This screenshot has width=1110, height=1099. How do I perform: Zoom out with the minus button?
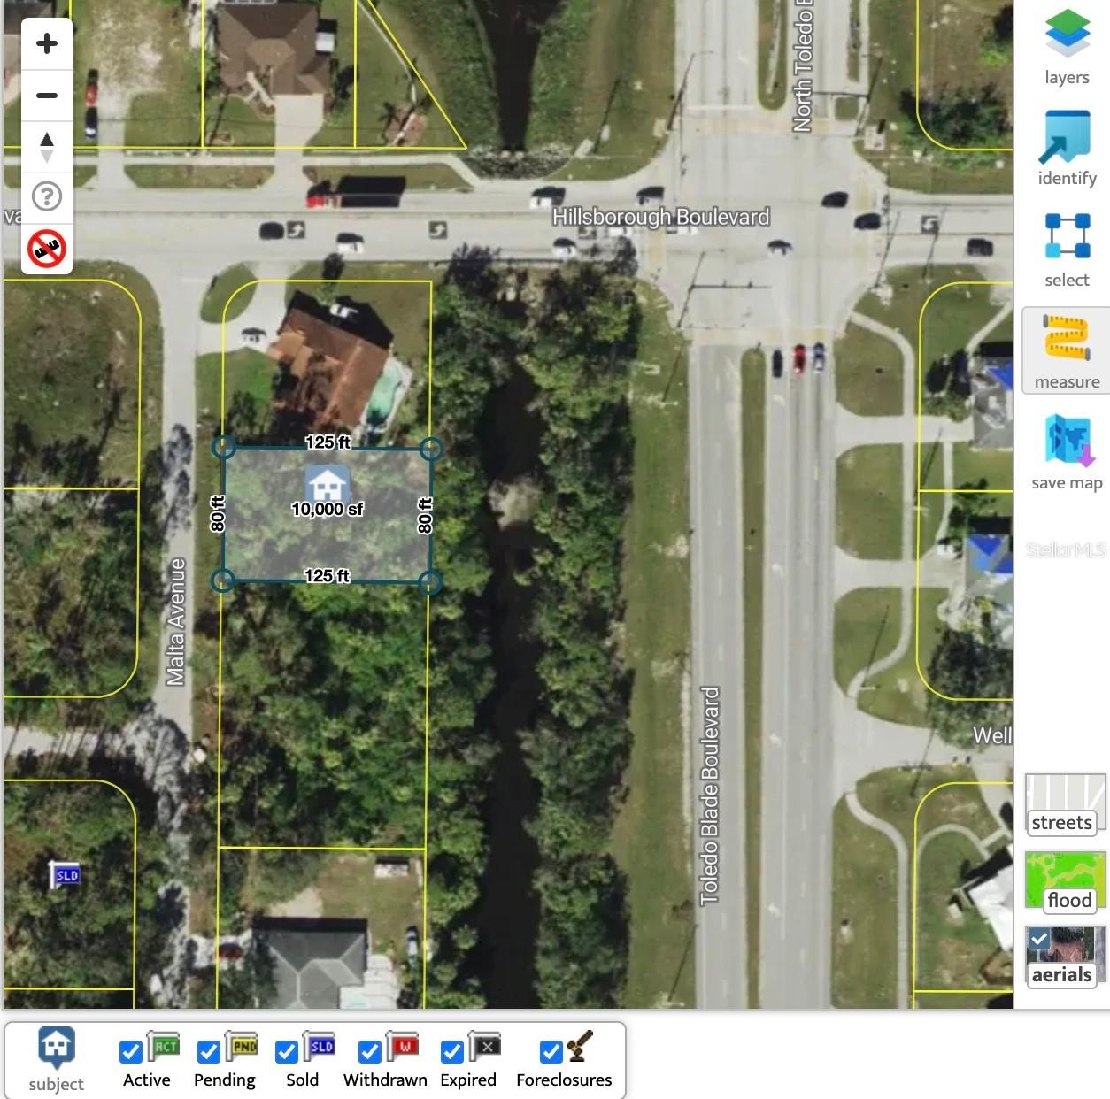click(x=47, y=95)
